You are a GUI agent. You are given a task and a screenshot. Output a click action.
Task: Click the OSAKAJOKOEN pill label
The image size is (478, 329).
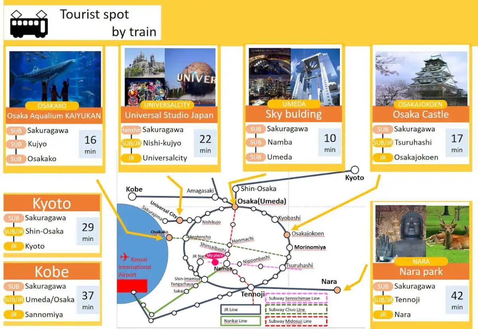(x=420, y=104)
